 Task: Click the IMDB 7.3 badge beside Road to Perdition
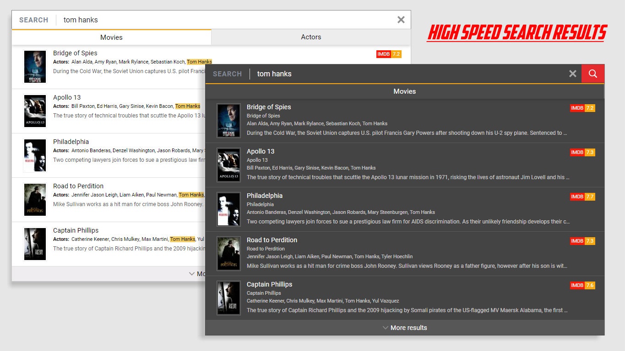582,241
